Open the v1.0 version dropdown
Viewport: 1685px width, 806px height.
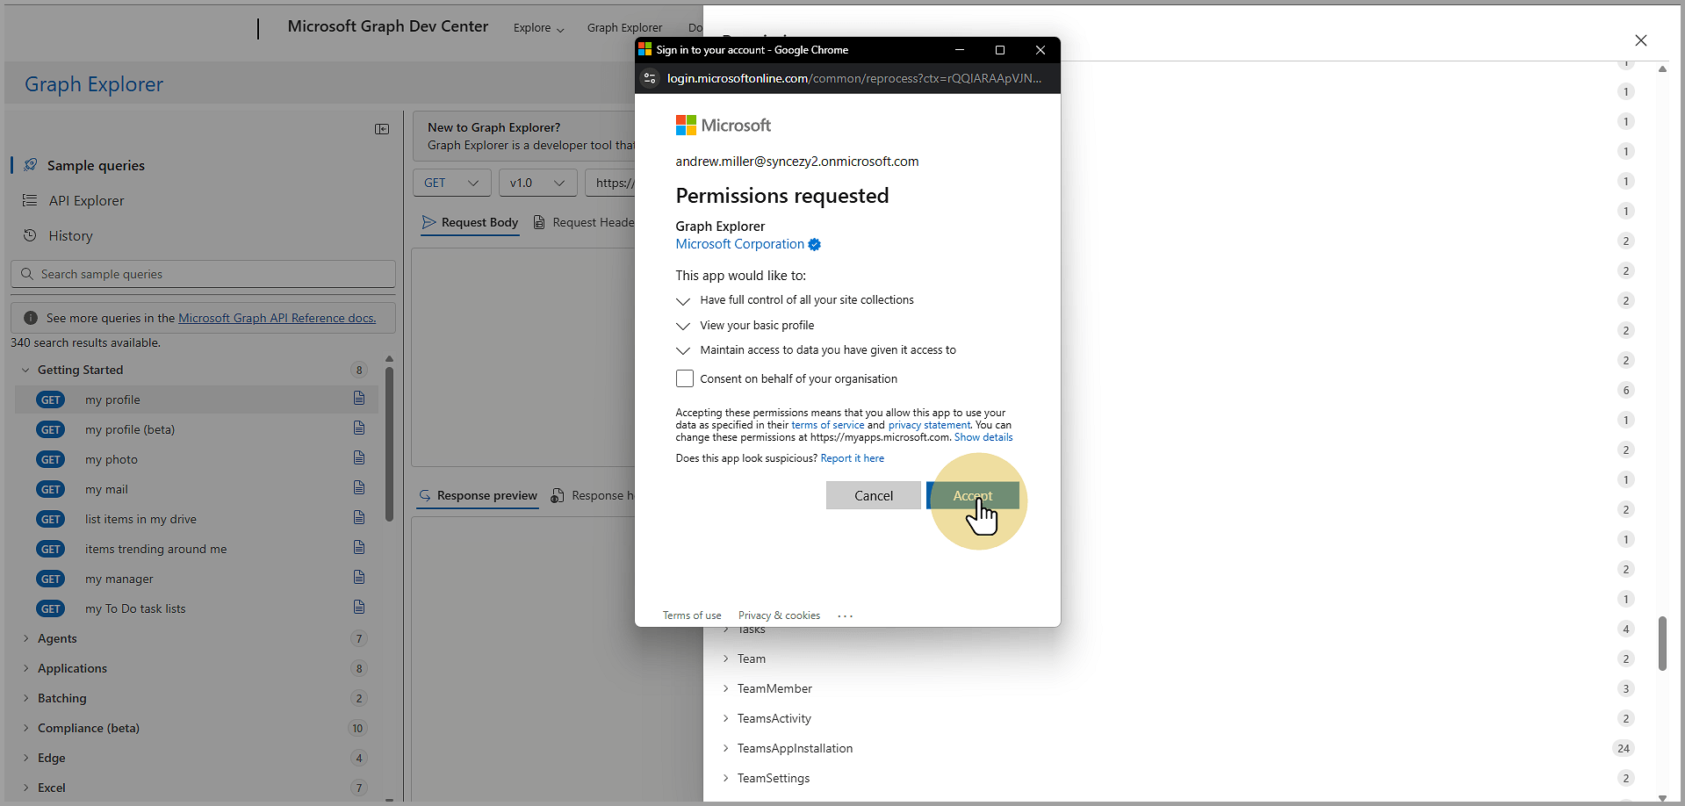tap(537, 183)
